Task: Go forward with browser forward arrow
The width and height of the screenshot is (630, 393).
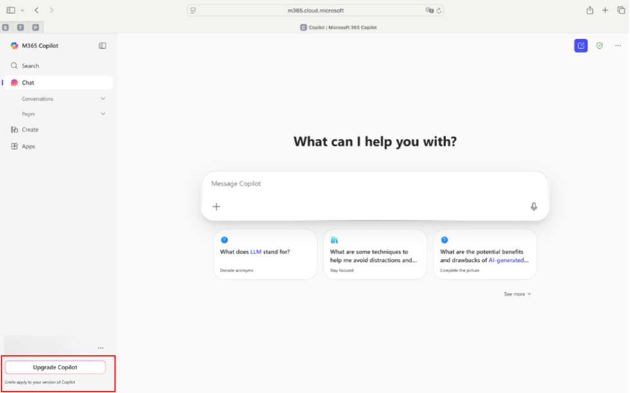Action: 51,10
